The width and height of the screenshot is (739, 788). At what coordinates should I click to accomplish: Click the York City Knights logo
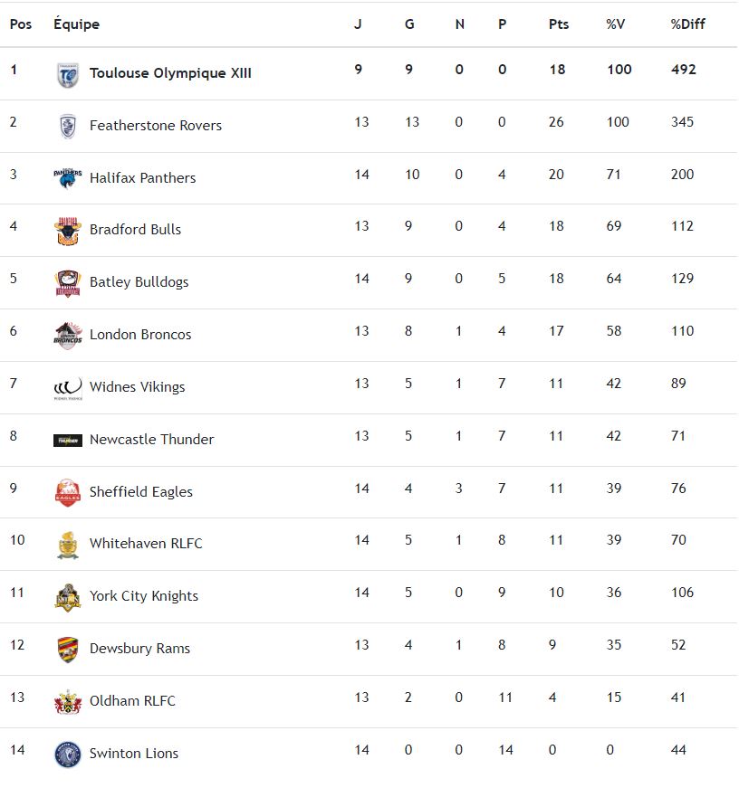[68, 597]
